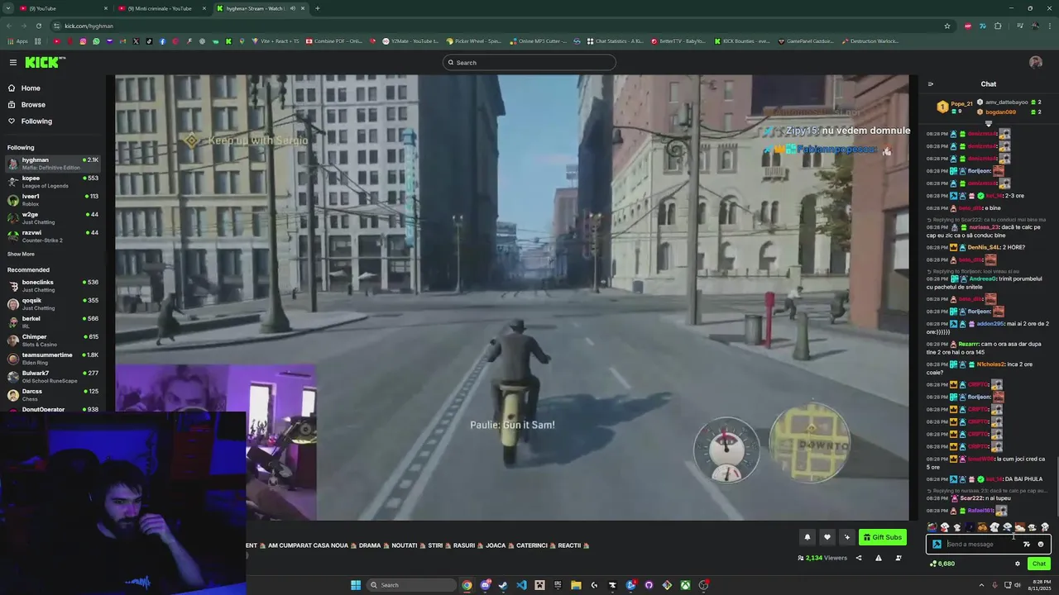Open Darcss Chess channel
Viewport: 1059px width, 595px height.
pyautogui.click(x=53, y=395)
